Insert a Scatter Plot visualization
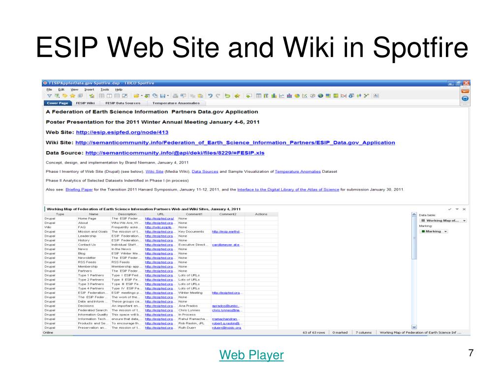This screenshot has width=504, height=378. tap(304, 95)
